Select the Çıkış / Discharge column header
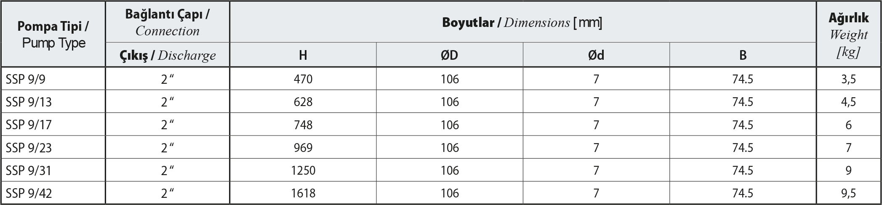The image size is (882, 205). 167,55
